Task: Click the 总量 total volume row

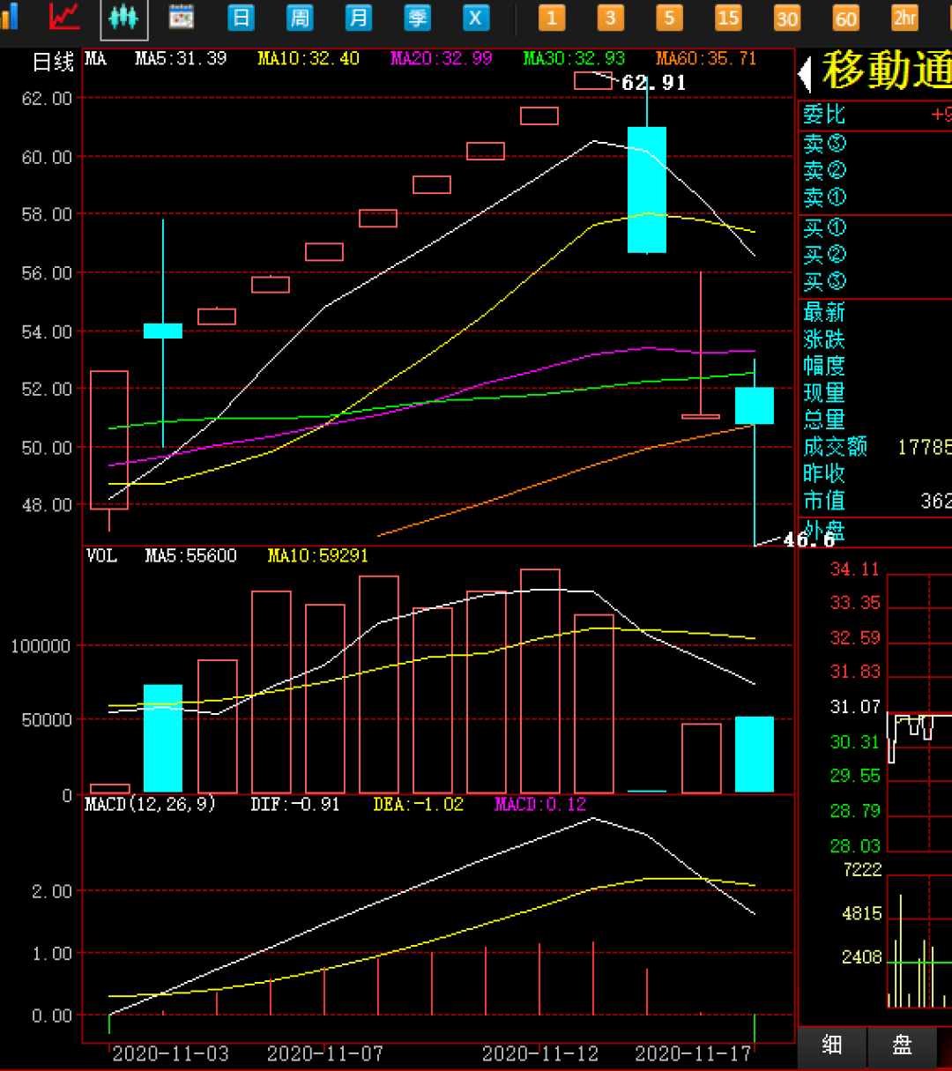Action: (x=875, y=420)
